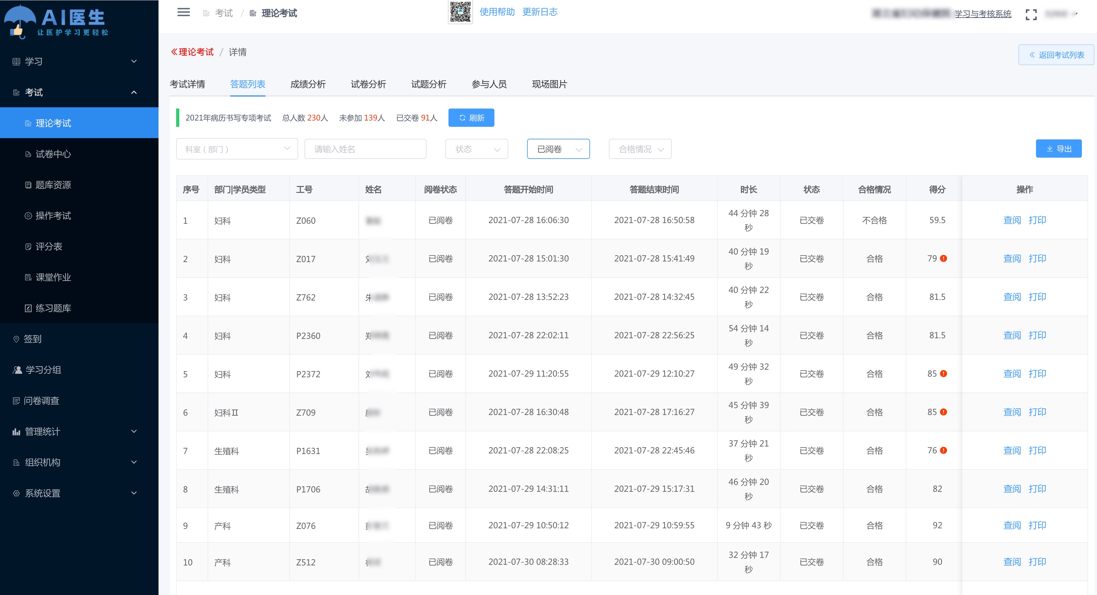1097x595 pixels.
Task: Switch to the 试卷分析 tab
Action: coord(368,84)
